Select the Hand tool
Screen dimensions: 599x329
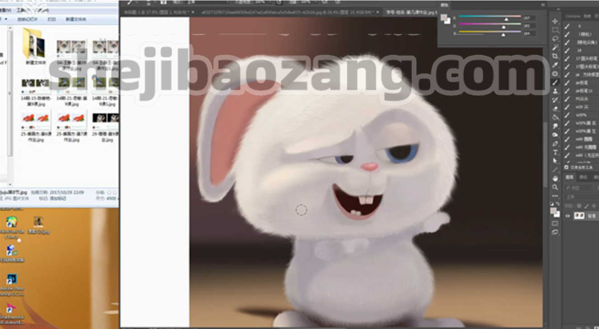click(x=555, y=179)
